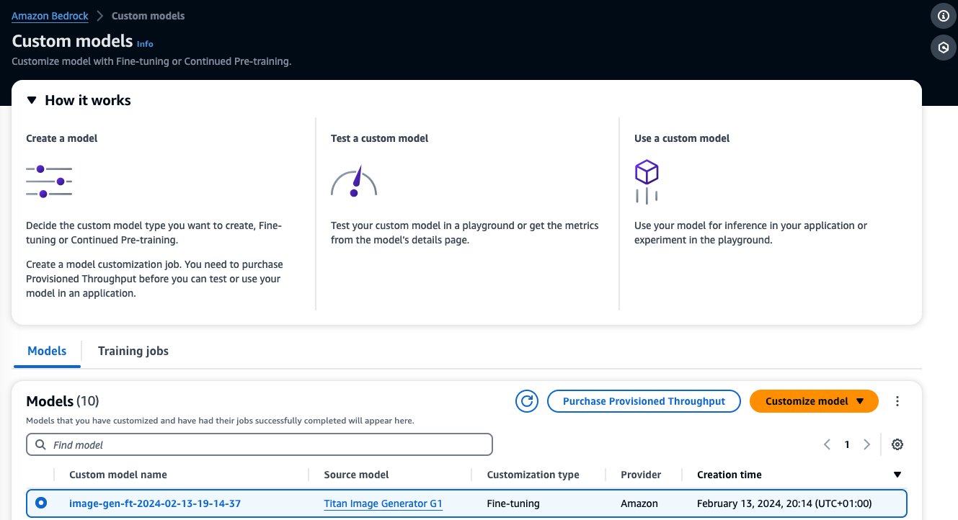This screenshot has height=520, width=958.
Task: Go to the next page arrow
Action: [867, 444]
